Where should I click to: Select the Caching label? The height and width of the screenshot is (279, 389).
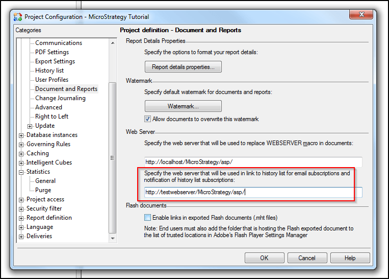(38, 153)
